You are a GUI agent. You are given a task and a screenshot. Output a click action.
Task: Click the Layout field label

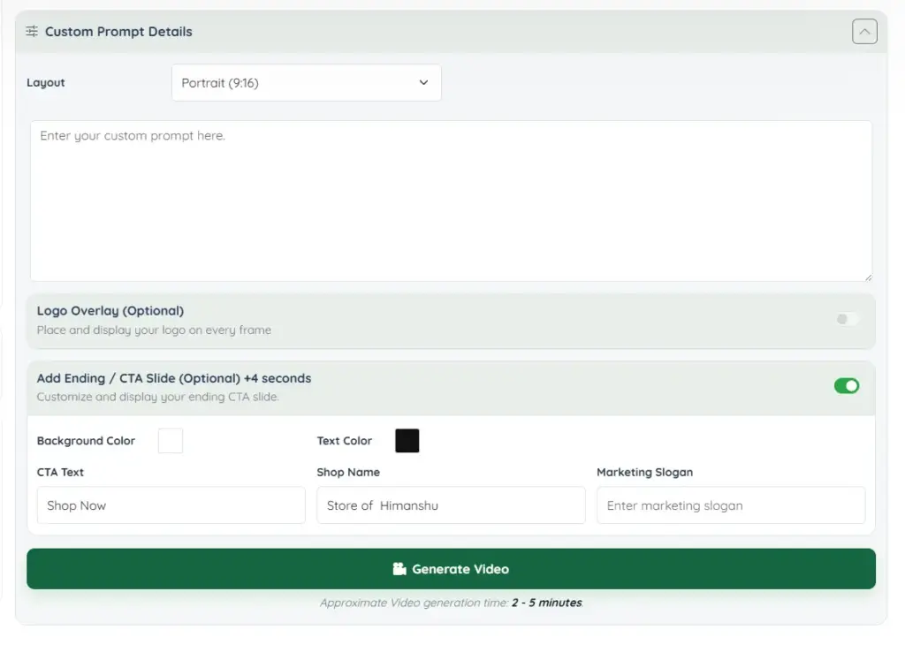click(x=46, y=83)
